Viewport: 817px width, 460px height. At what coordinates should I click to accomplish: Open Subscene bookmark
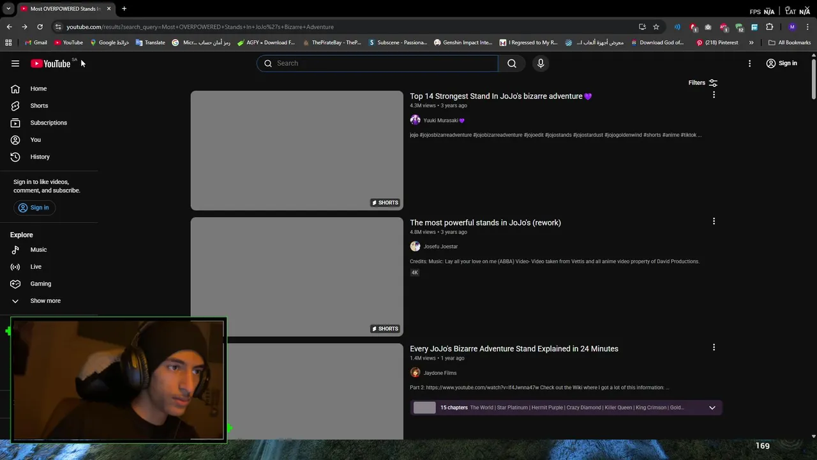398,43
